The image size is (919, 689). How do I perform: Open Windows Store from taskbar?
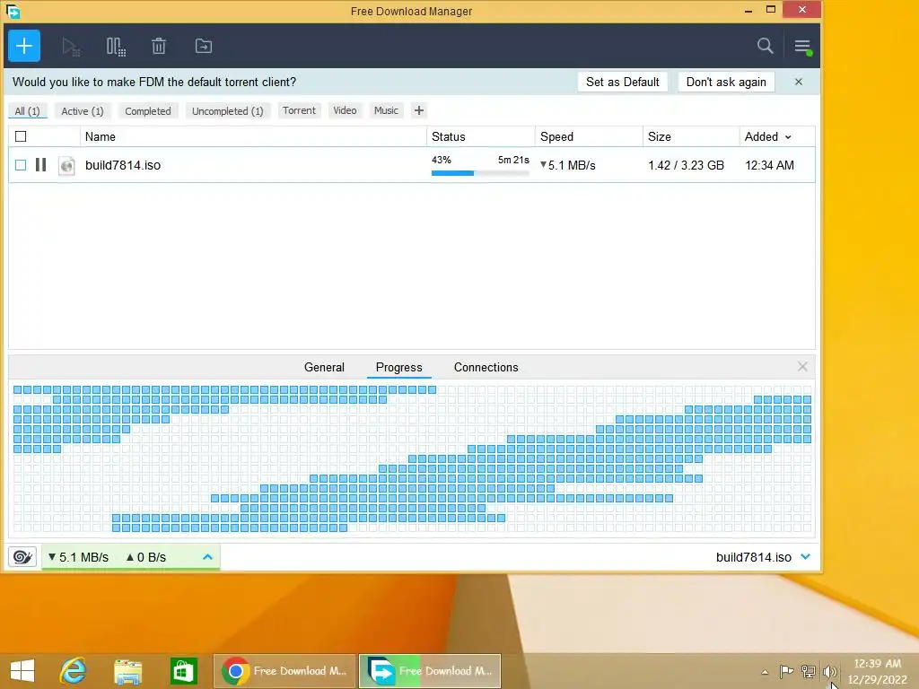183,671
